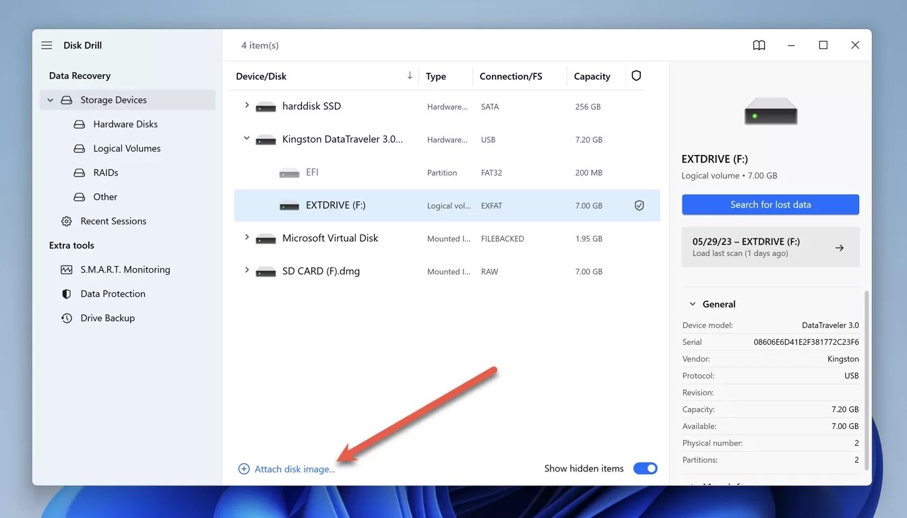
Task: Toggle Show hidden items switch
Action: tap(645, 467)
